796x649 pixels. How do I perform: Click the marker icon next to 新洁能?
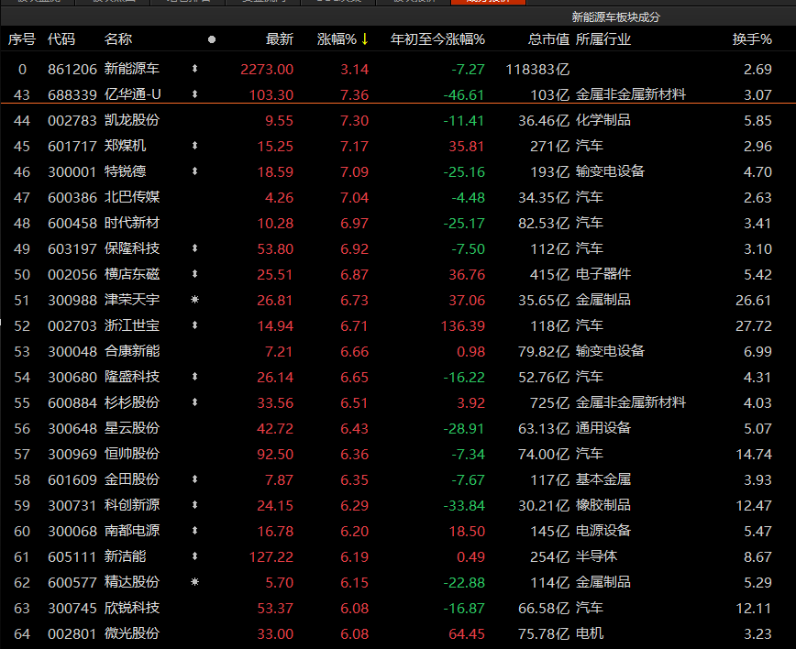194,556
